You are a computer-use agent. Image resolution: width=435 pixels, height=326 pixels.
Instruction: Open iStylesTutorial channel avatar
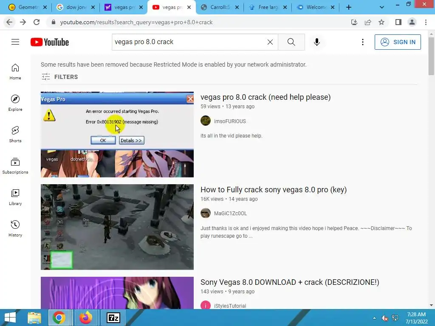206,306
